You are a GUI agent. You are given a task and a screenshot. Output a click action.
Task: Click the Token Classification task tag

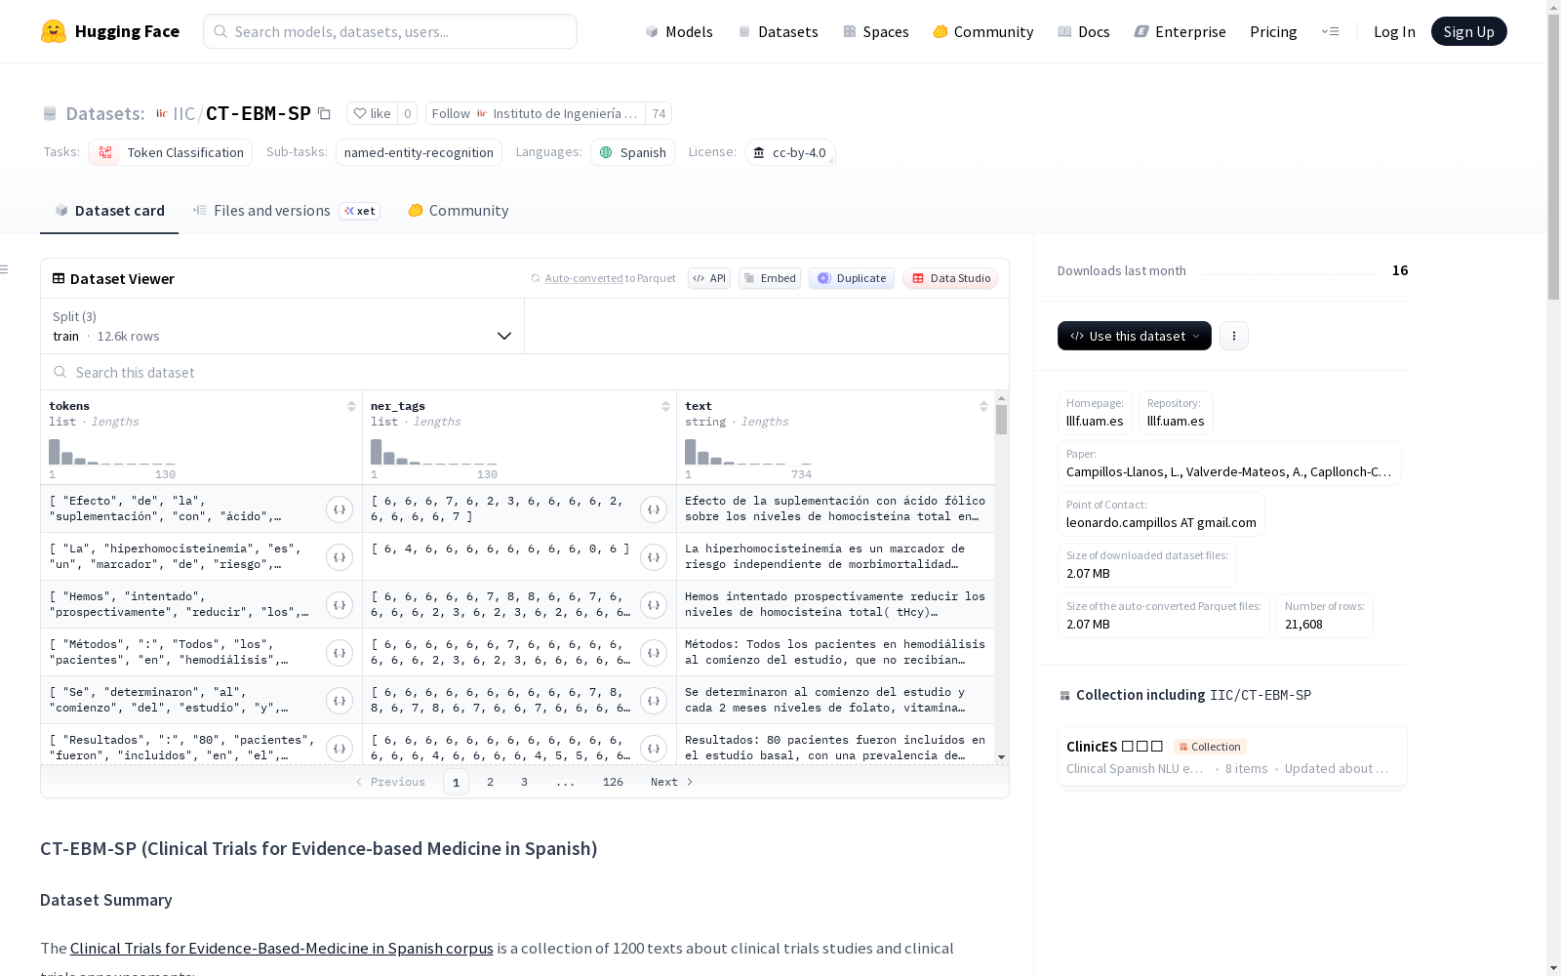[x=170, y=152]
